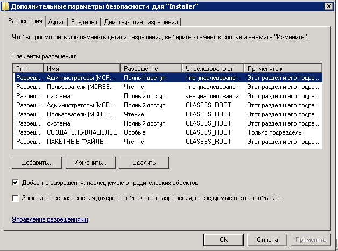The image size is (338, 251).
Task: Click the Имя column header
Action: [82, 69]
